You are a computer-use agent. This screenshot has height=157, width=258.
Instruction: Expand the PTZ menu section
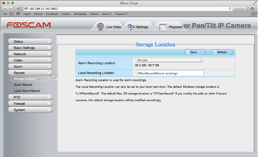pyautogui.click(x=30, y=98)
